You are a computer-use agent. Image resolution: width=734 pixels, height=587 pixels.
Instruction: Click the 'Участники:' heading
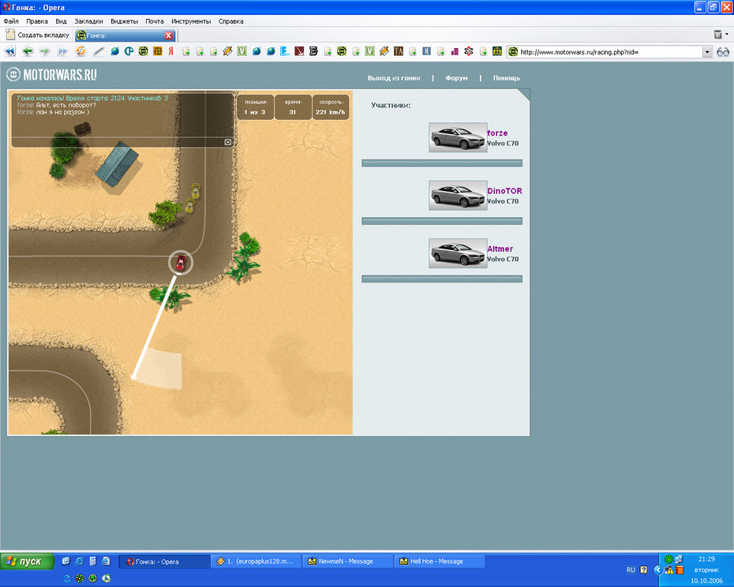391,105
